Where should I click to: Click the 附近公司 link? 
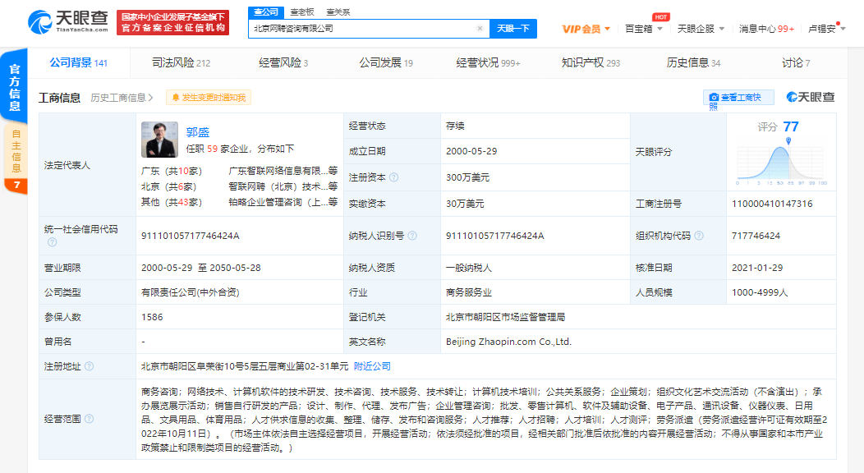pos(372,366)
